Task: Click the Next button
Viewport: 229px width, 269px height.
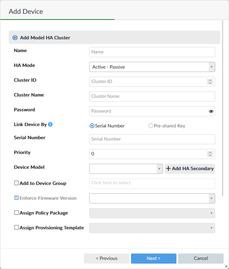Action: [154, 258]
